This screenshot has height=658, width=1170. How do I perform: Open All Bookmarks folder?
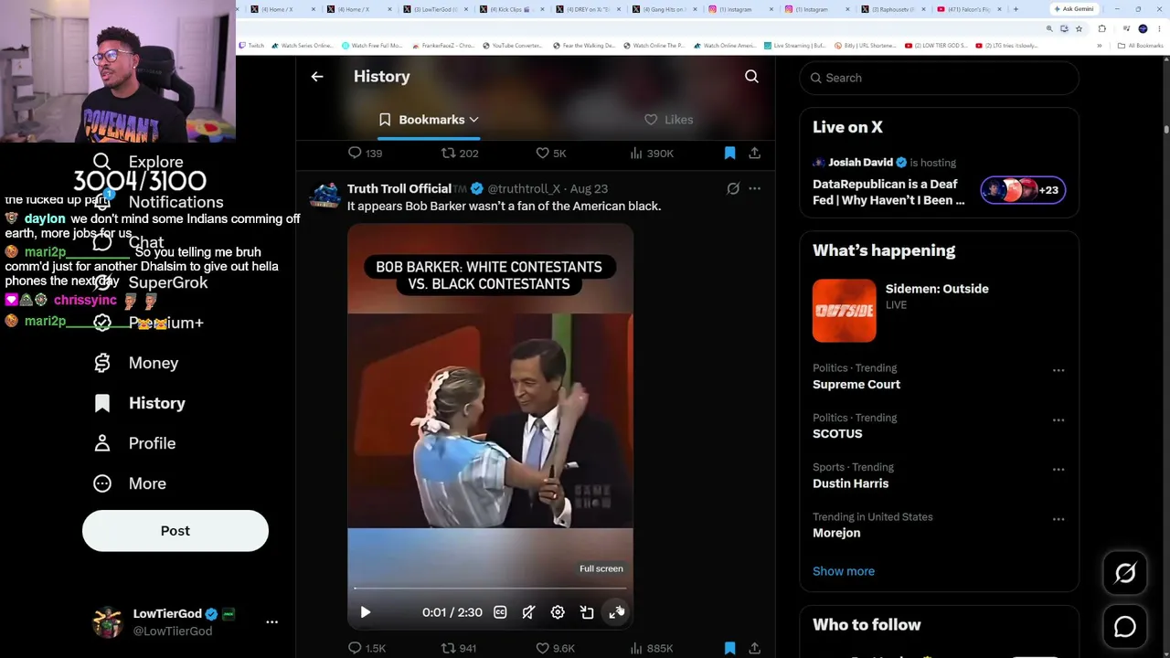[1141, 46]
